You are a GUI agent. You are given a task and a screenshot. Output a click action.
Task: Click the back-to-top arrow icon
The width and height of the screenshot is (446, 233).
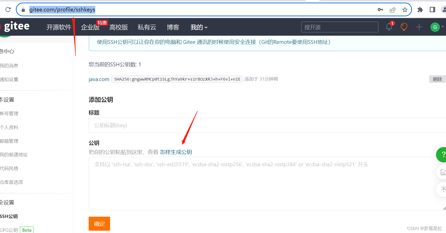443,190
